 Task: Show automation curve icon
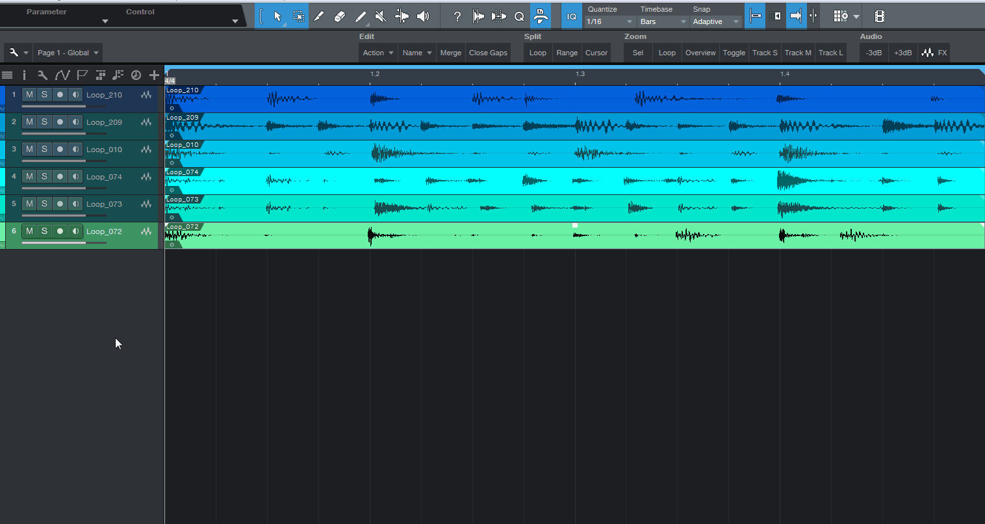62,75
